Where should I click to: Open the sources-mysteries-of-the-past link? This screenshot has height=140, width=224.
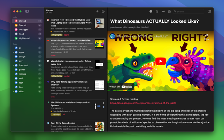coord(143,103)
